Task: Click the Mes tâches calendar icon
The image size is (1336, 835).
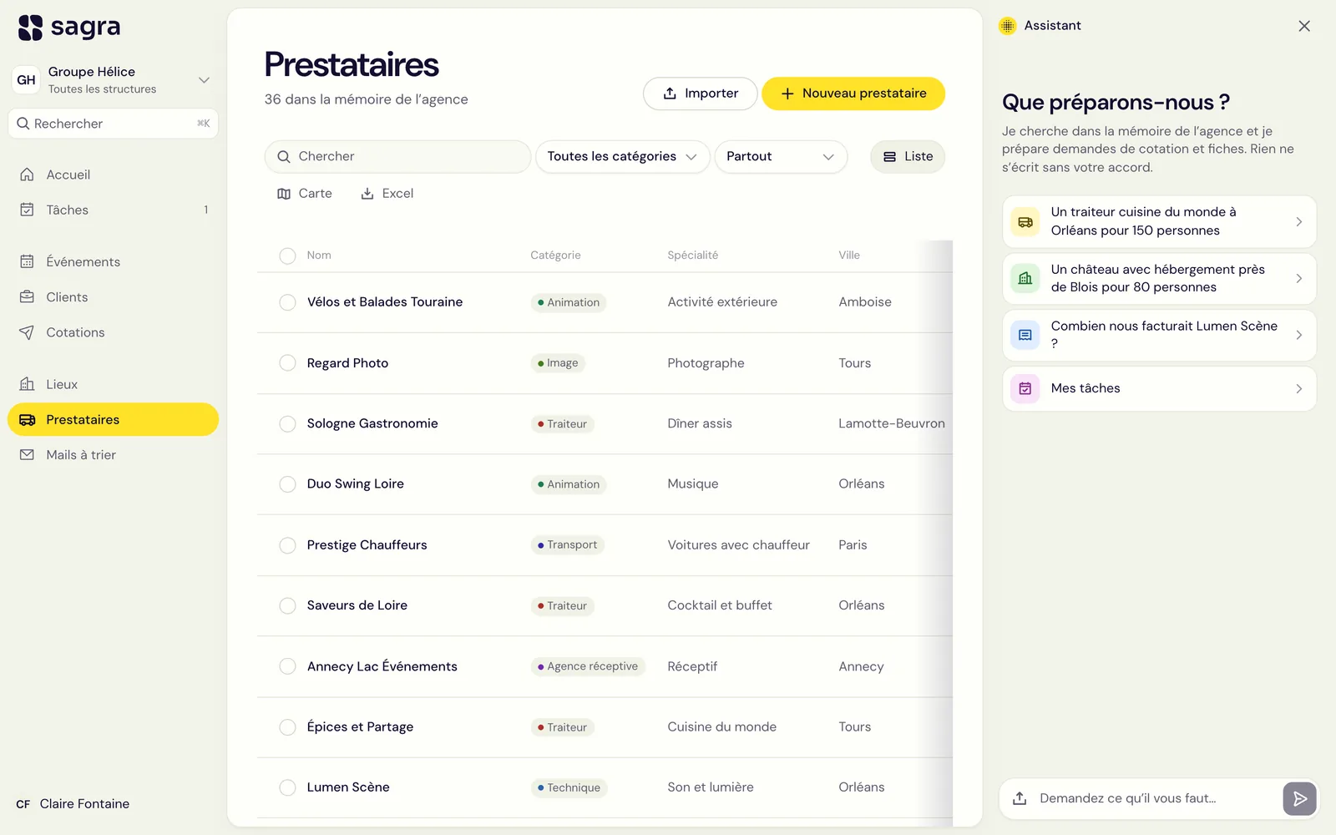Action: (1025, 388)
